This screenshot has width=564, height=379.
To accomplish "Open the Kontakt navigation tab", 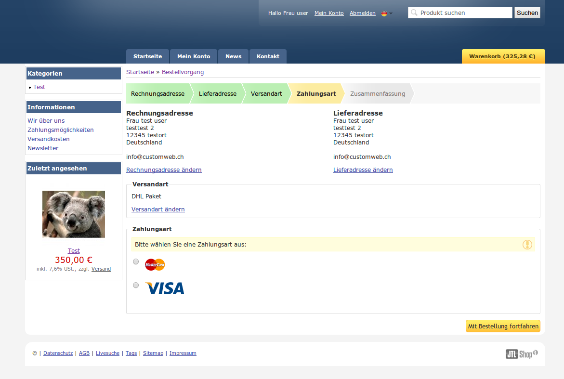I will (268, 56).
